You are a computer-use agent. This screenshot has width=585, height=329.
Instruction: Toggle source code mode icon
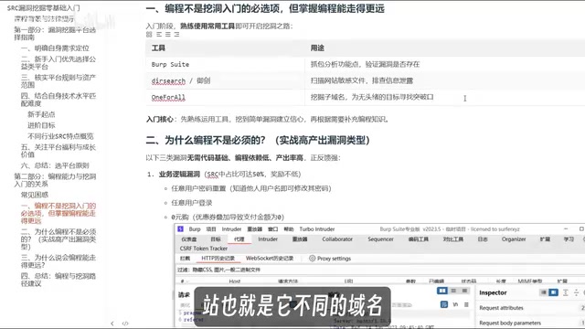[x=125, y=324]
